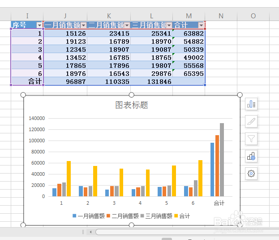This screenshot has height=240, width=279.
Task: Click the tallest gray bar in 合计 group
Action: tap(222, 160)
